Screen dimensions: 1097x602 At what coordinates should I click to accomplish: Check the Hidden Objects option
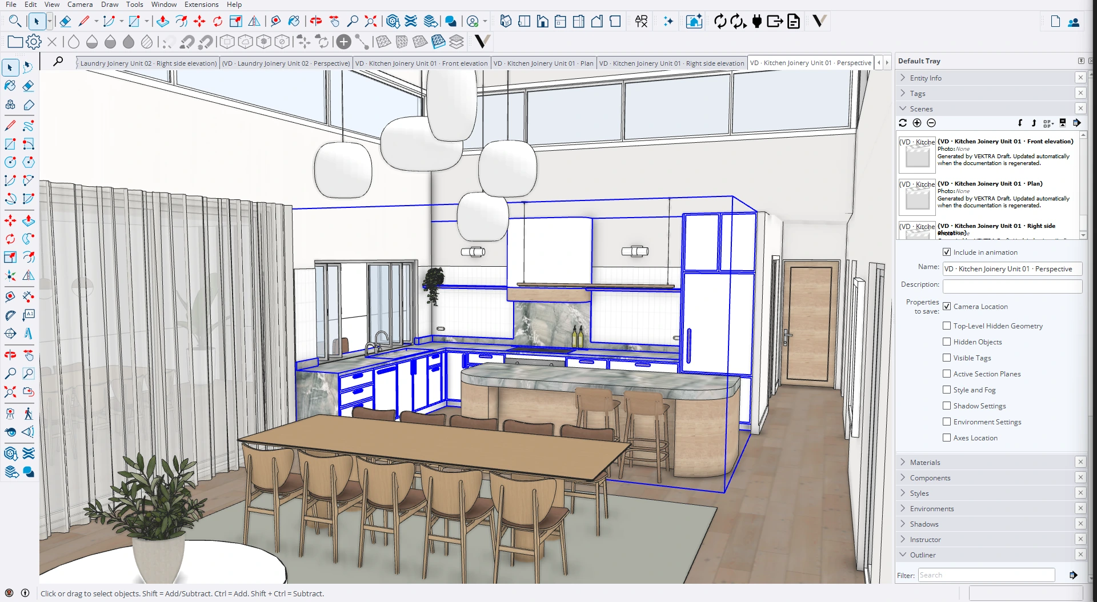[x=947, y=342]
